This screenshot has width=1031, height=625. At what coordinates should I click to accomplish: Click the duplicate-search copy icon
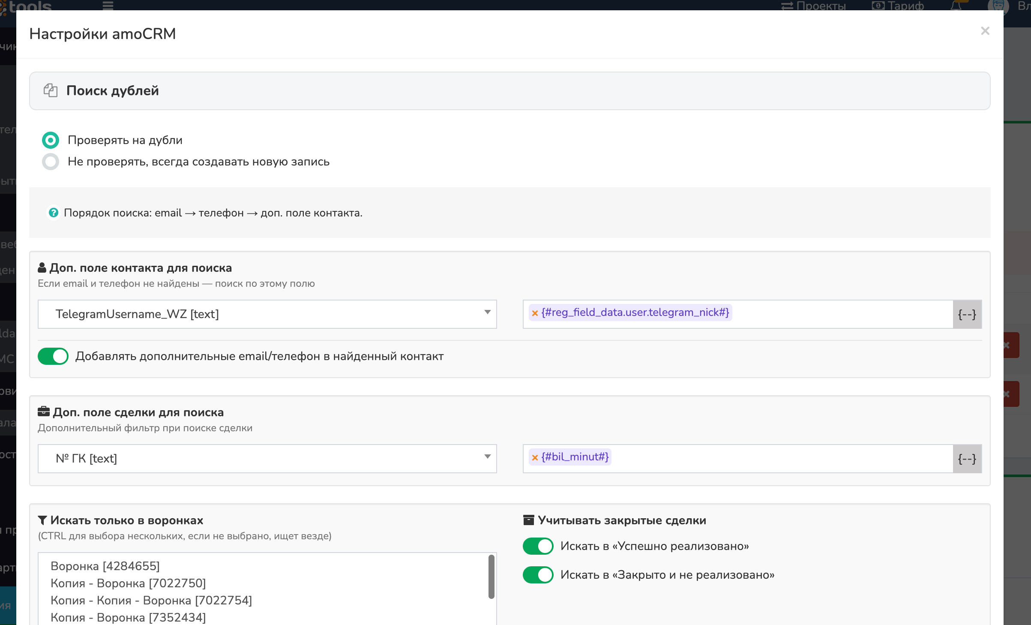pos(51,90)
